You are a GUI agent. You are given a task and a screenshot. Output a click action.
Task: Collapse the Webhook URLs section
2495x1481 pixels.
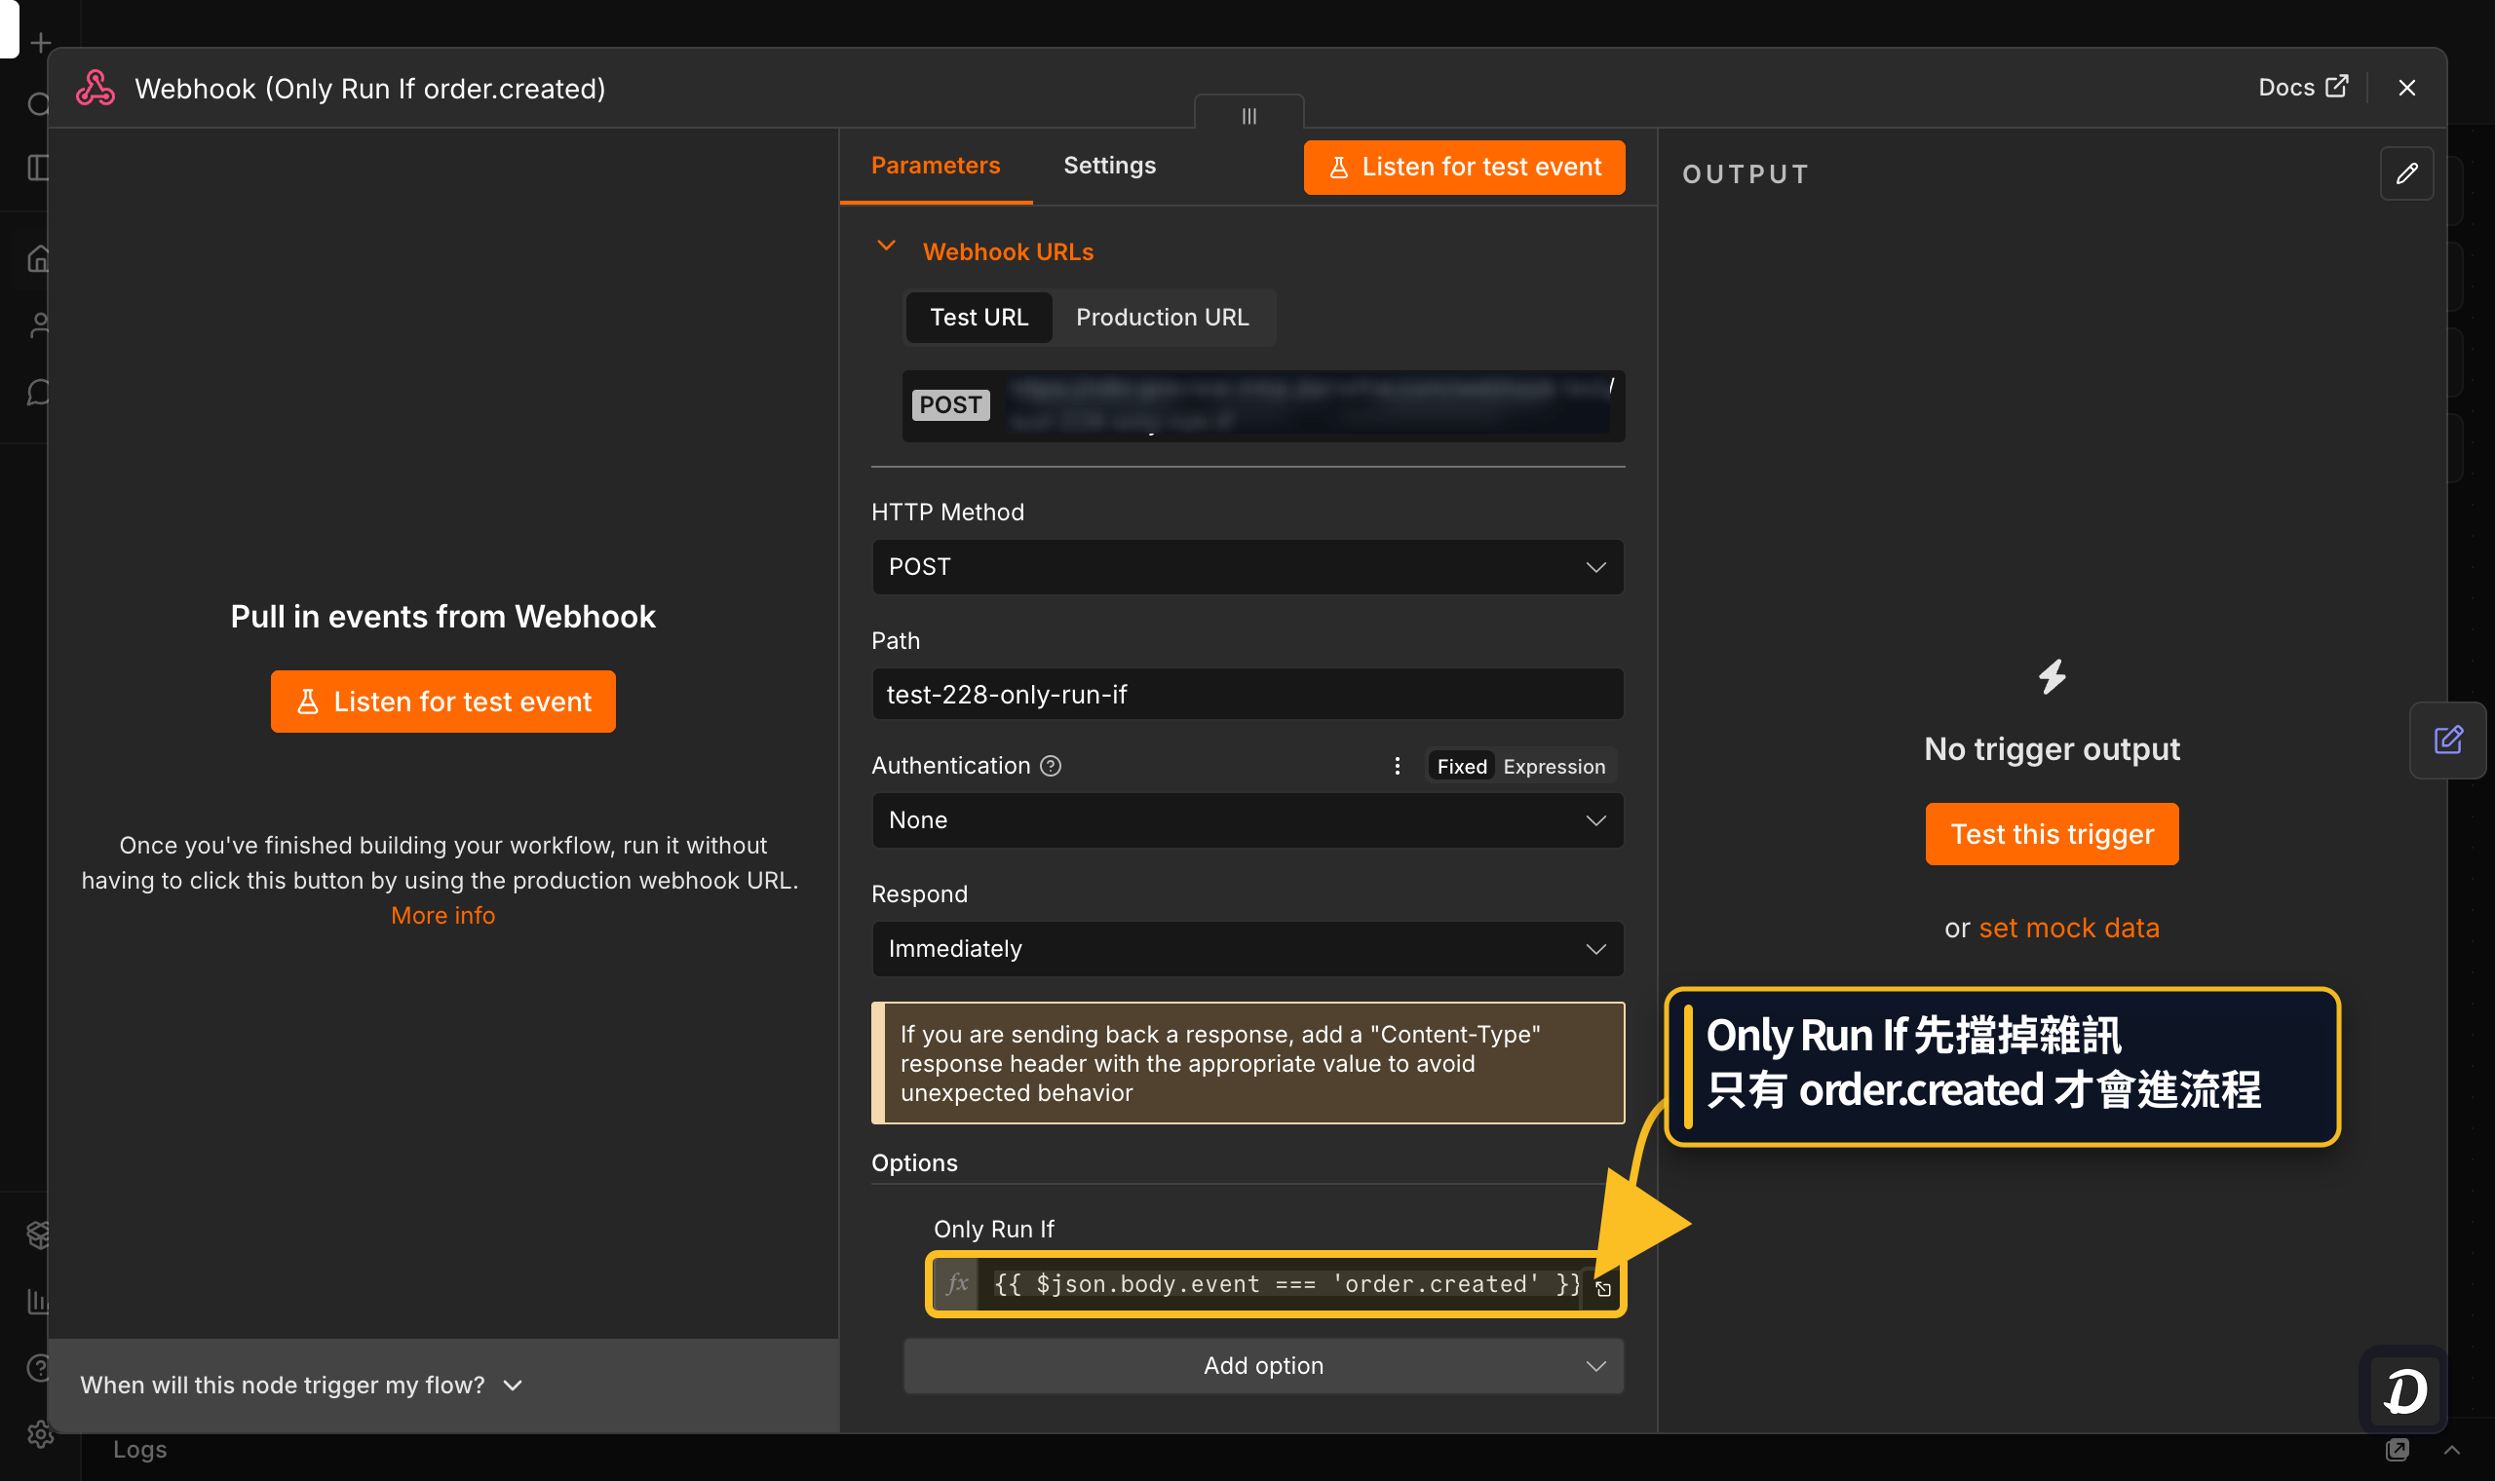885,246
